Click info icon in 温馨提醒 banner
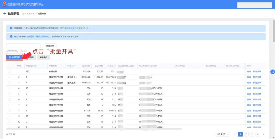Screen dimensions: 275x139 pyautogui.click(x=11, y=28)
